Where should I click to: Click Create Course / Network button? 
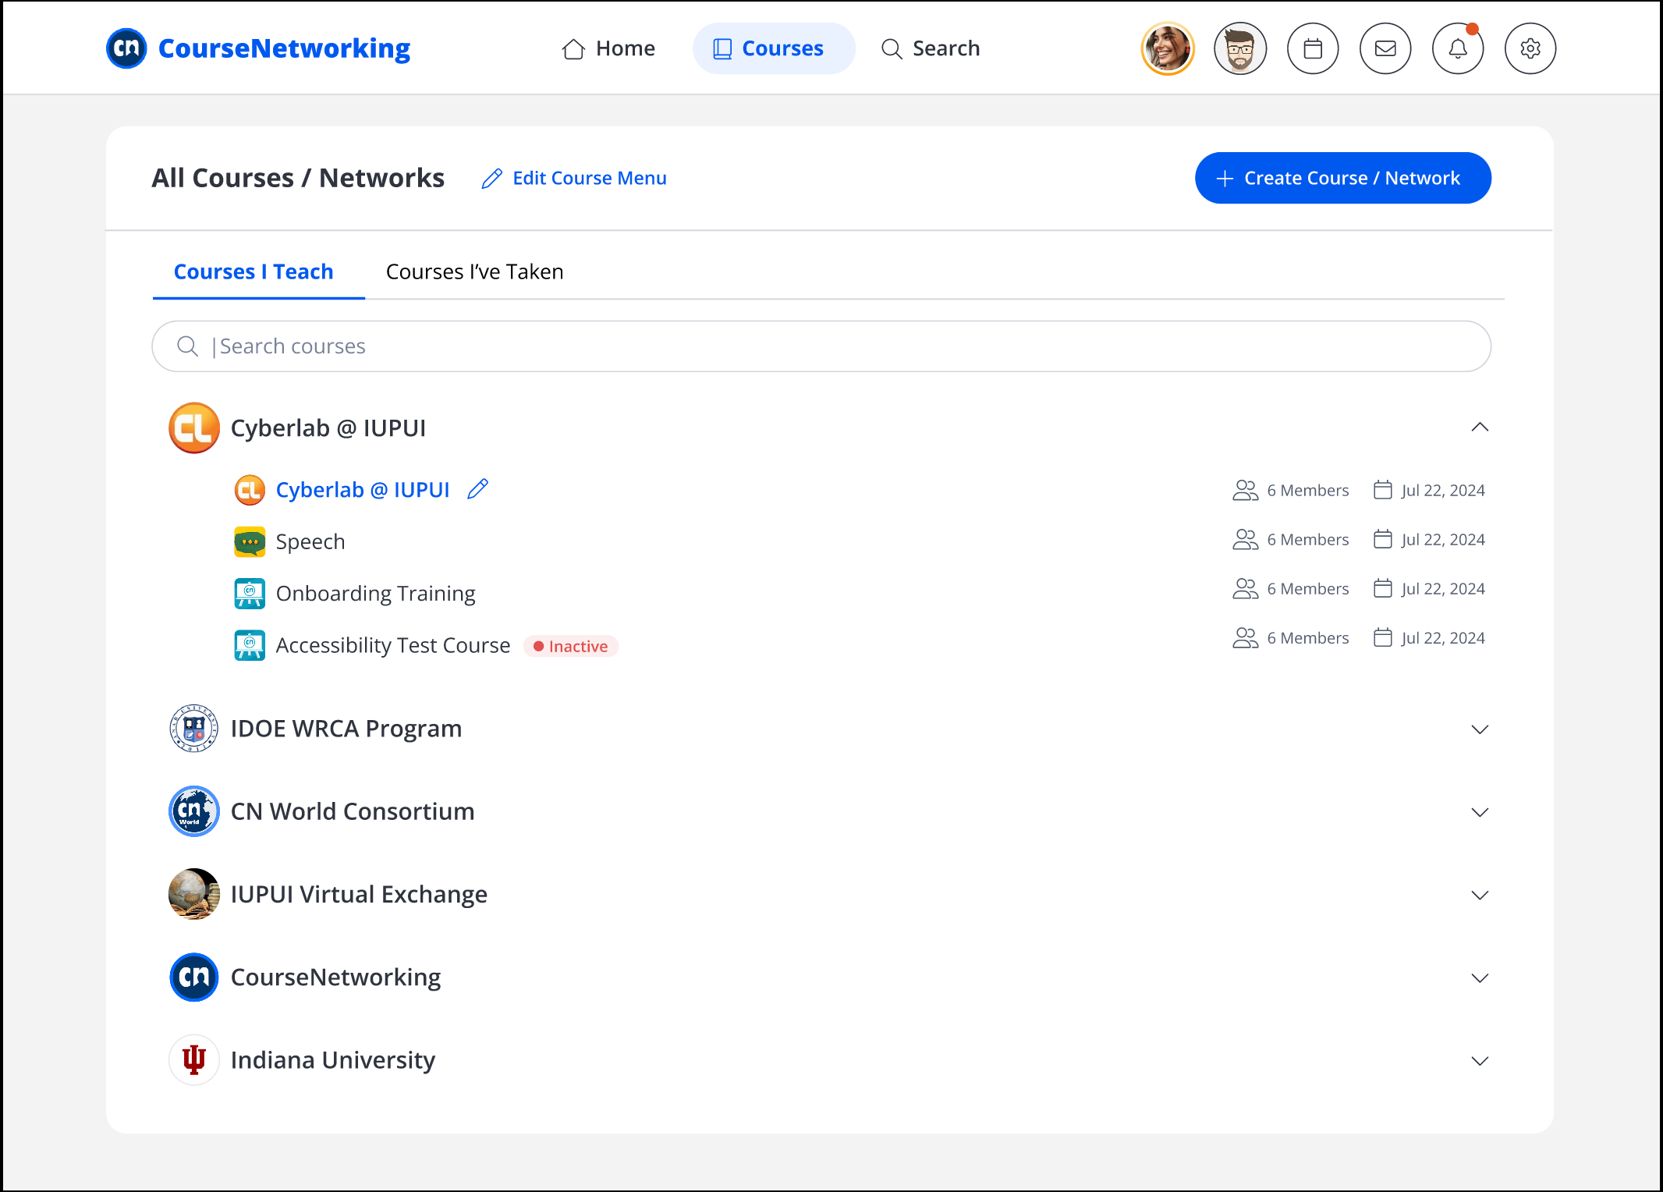click(1342, 178)
